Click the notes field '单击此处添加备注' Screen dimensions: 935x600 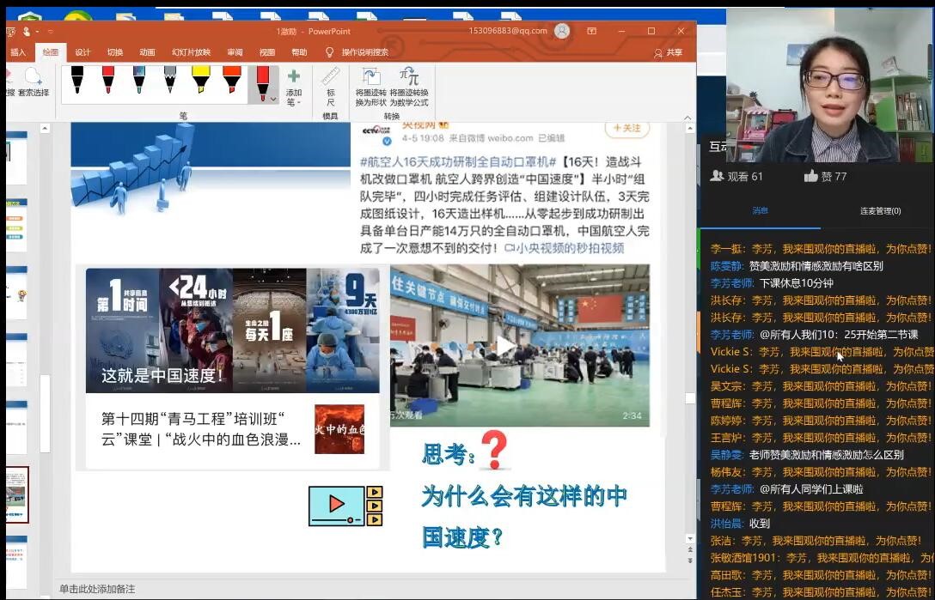point(97,589)
